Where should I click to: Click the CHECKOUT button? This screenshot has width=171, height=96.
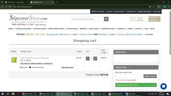(x=154, y=18)
